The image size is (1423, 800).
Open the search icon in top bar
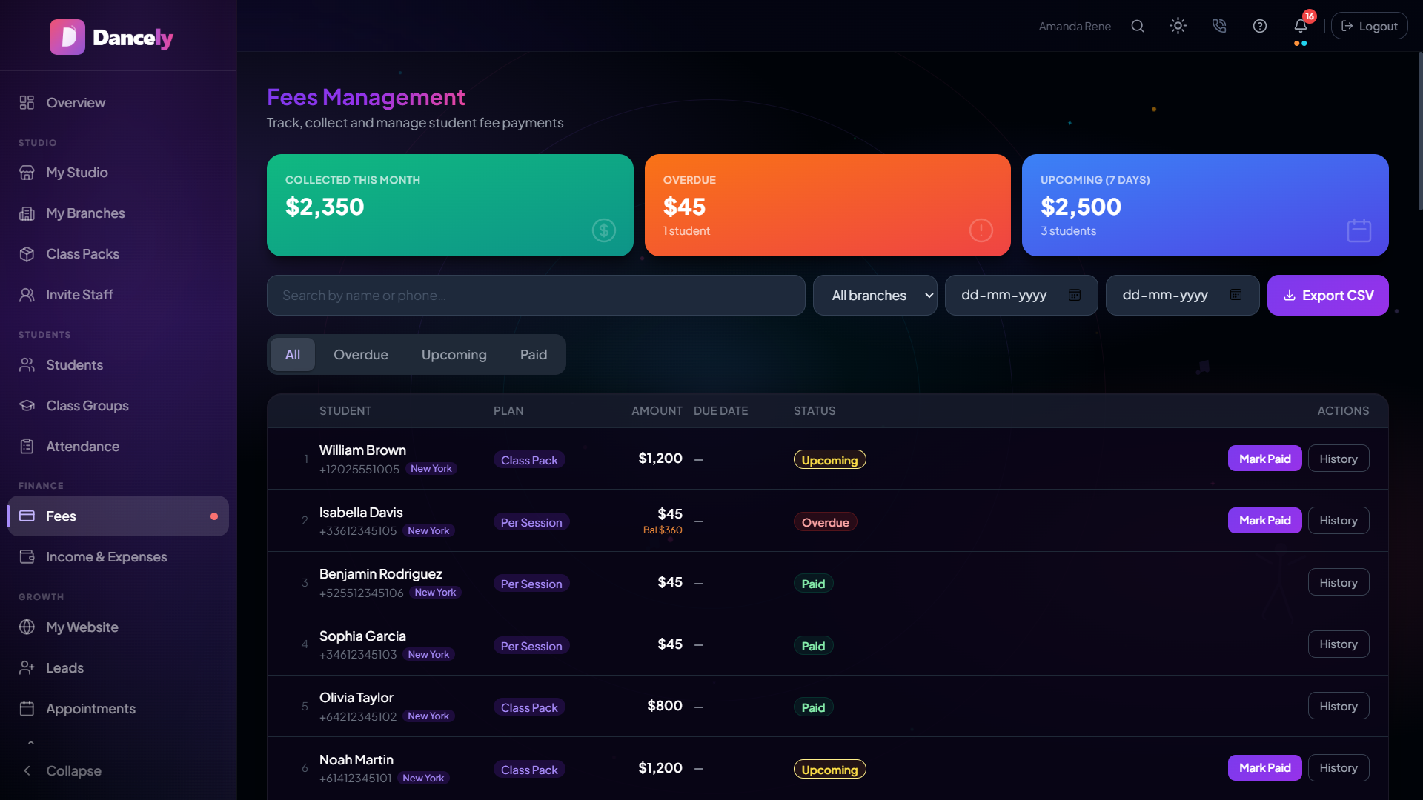pyautogui.click(x=1138, y=26)
